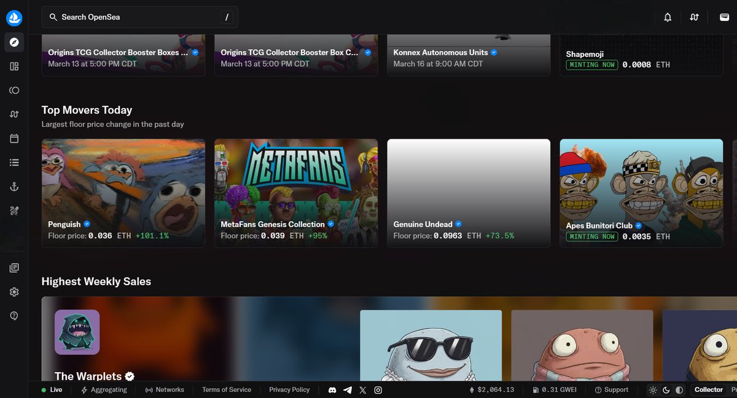Open the Drops calendar icon in sidebar
This screenshot has width=737, height=398.
tap(14, 138)
